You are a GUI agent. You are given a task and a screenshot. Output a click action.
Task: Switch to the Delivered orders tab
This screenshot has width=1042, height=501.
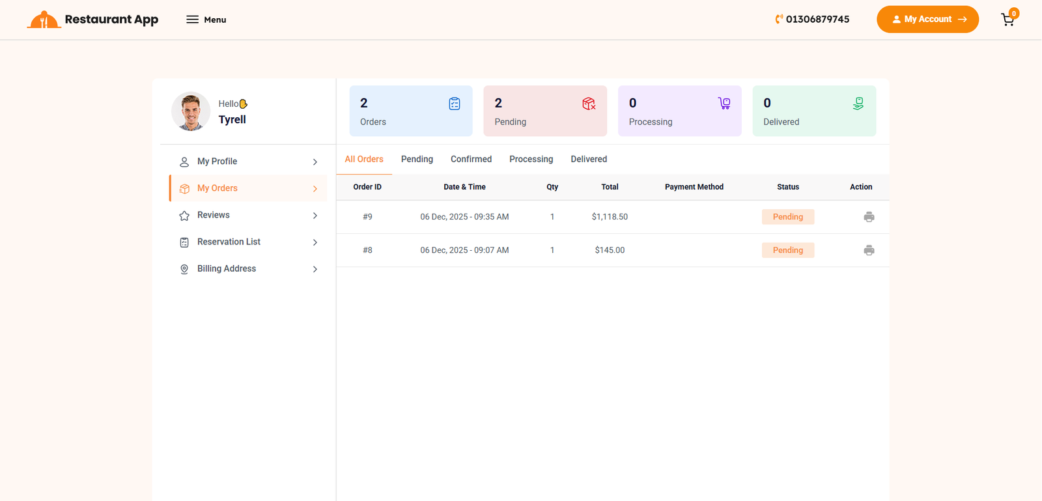click(589, 159)
